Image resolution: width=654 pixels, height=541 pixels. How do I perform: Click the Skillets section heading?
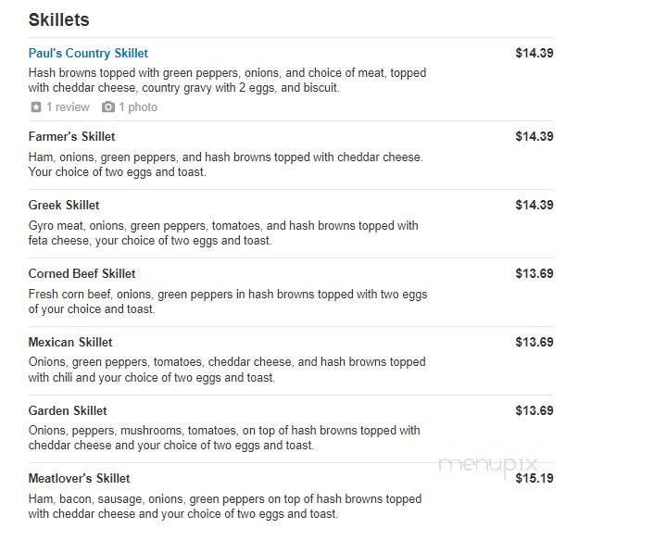pyautogui.click(x=58, y=20)
